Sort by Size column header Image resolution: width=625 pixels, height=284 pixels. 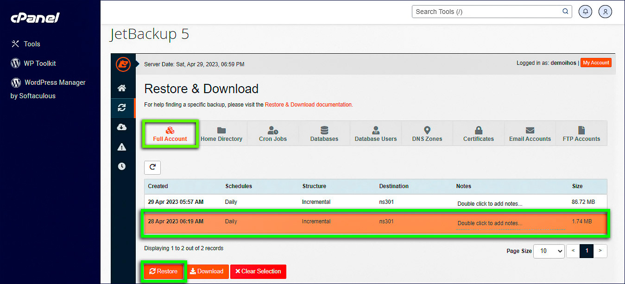[x=577, y=186]
